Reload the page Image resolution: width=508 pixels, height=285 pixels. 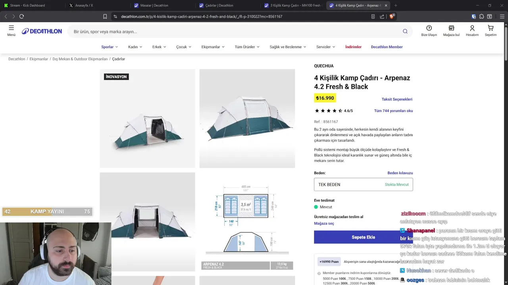21,16
